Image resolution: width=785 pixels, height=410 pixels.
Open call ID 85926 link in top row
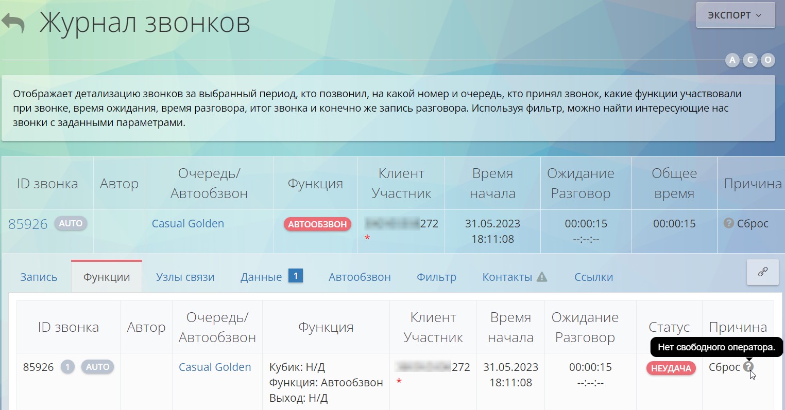point(28,224)
